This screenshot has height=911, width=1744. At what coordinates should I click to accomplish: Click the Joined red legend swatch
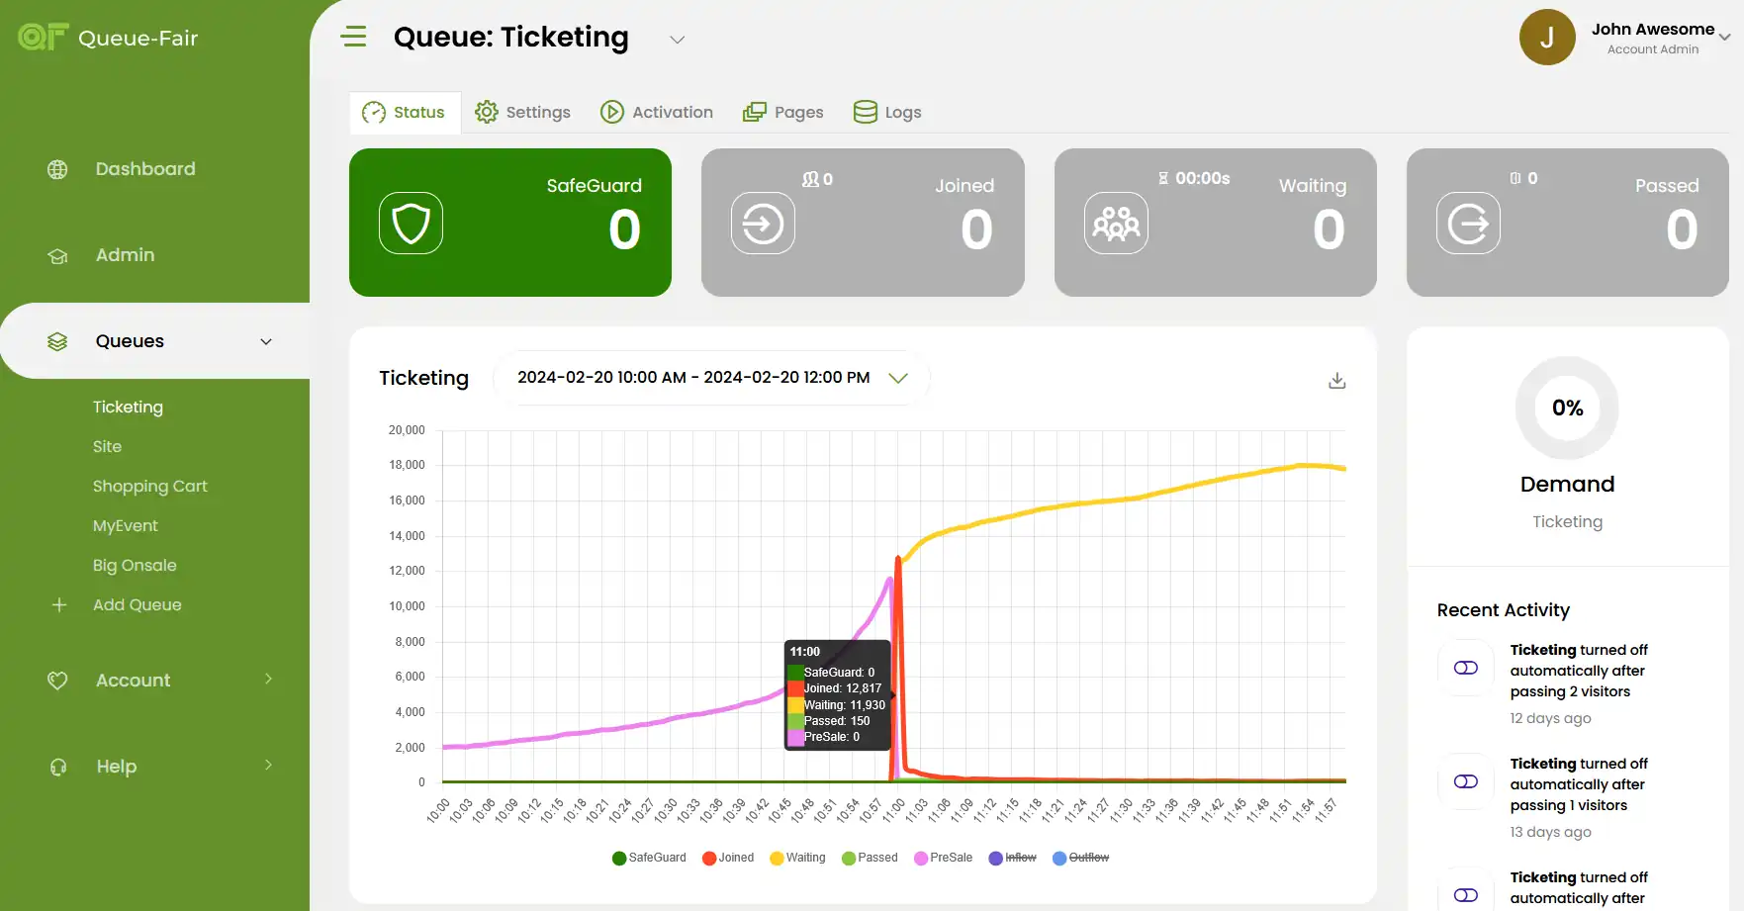709,858
